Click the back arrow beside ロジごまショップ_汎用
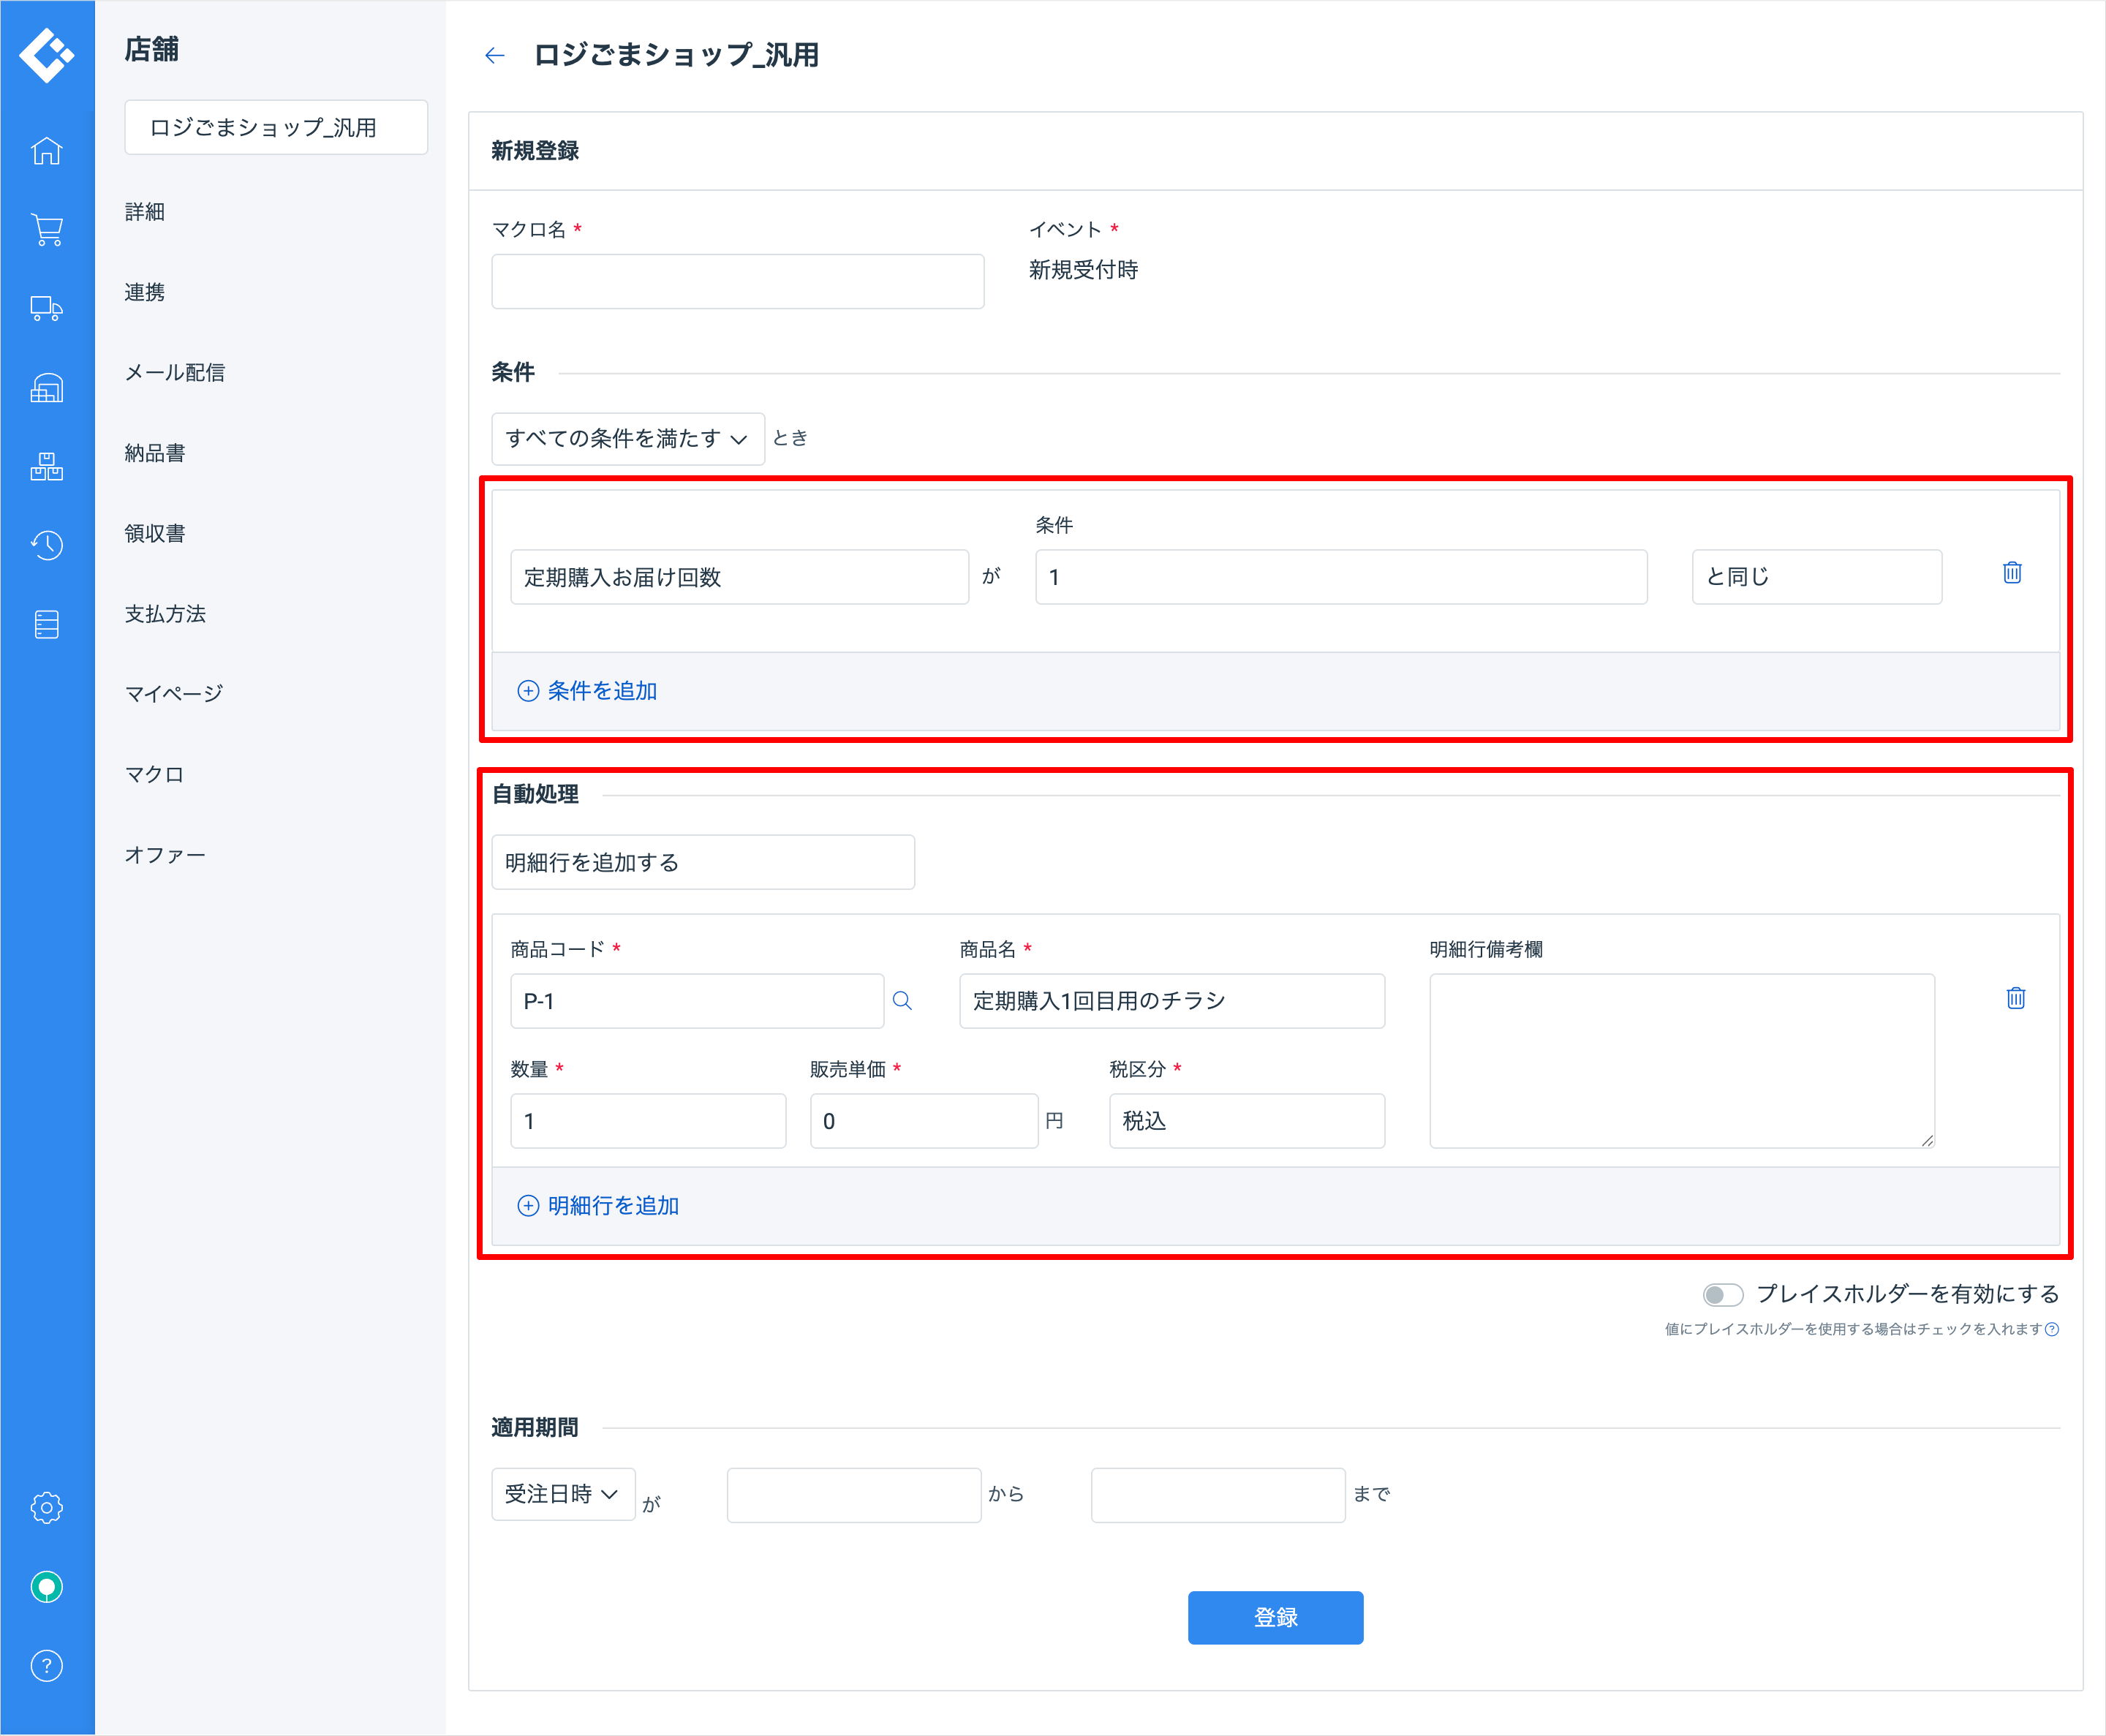Screen dimensions: 2106x1736 494,56
